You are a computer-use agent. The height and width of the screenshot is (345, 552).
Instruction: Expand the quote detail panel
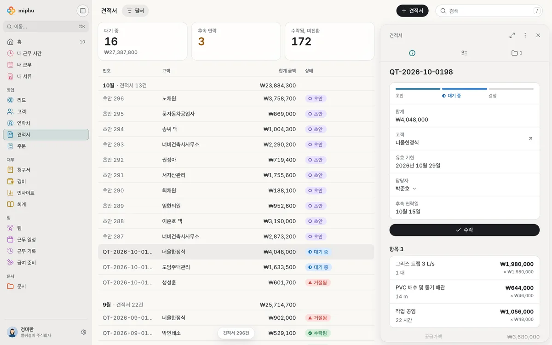pos(512,35)
